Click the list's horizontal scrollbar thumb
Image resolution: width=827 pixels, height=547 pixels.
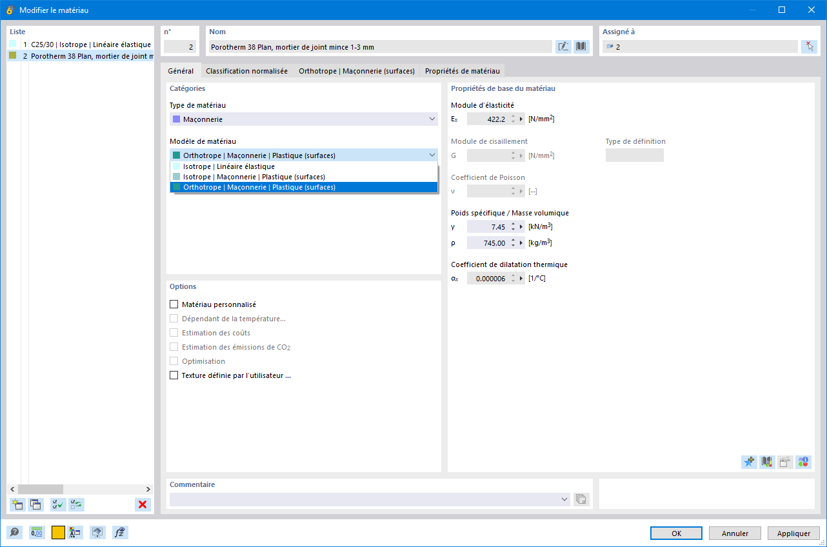pyautogui.click(x=41, y=489)
